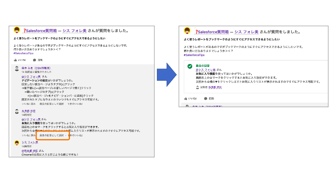Click @シス フォレ美 mention in 布良郡 歩臣's left comment
The image size is (334, 187).
pyautogui.click(x=31, y=119)
